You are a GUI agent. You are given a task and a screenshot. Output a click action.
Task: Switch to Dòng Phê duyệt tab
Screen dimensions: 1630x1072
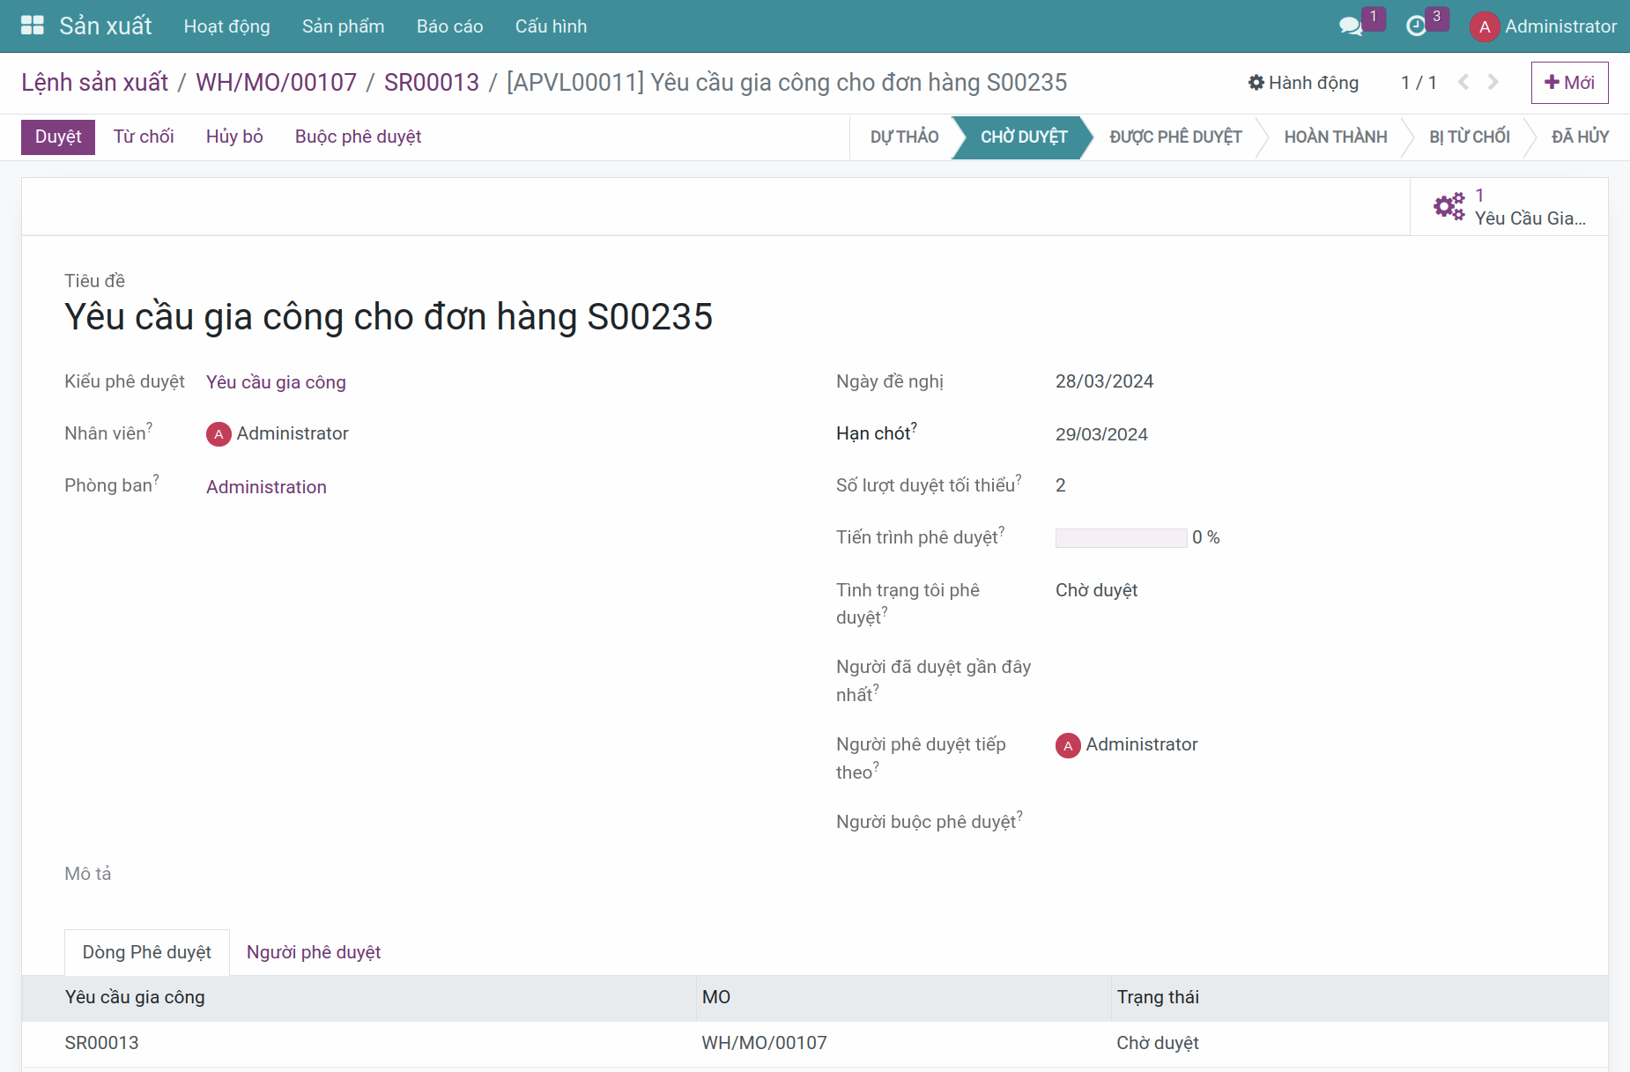[147, 952]
